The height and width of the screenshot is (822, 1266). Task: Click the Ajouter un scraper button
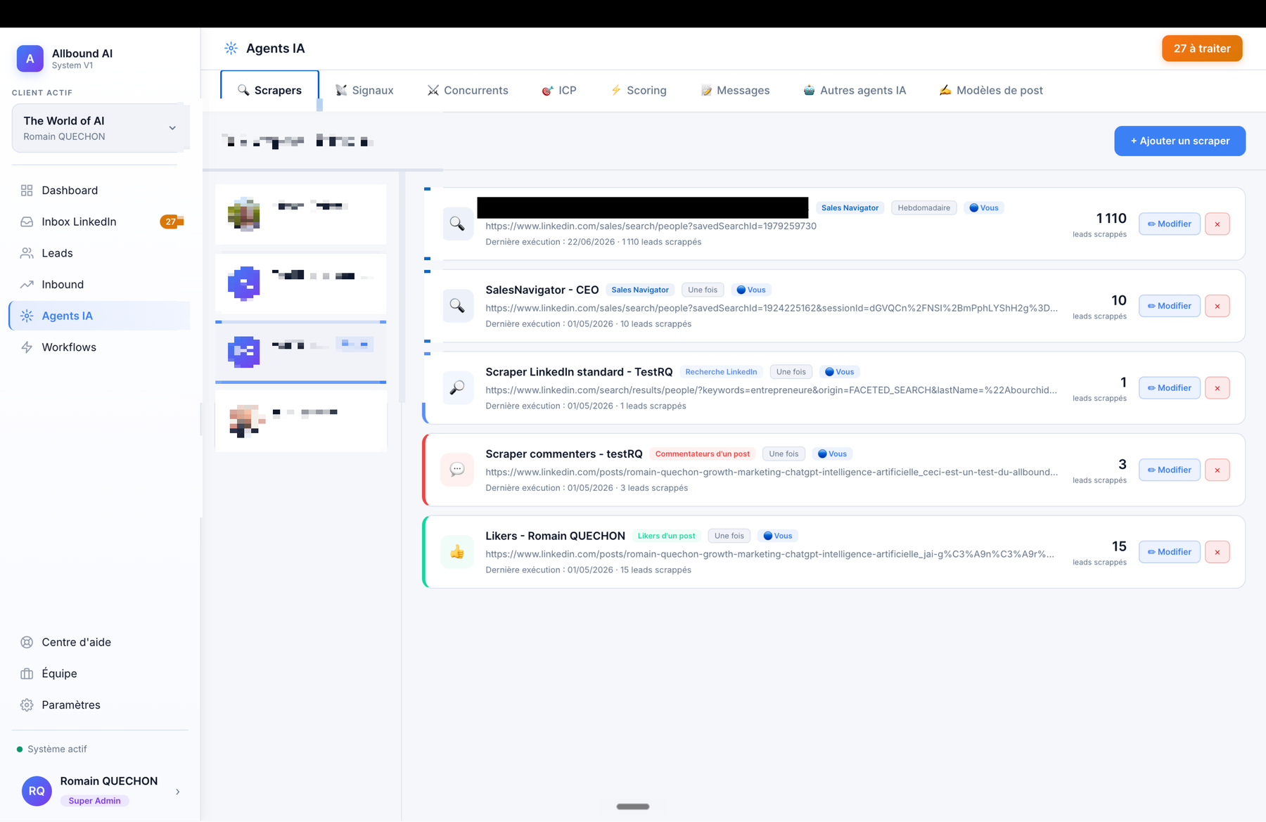1179,141
